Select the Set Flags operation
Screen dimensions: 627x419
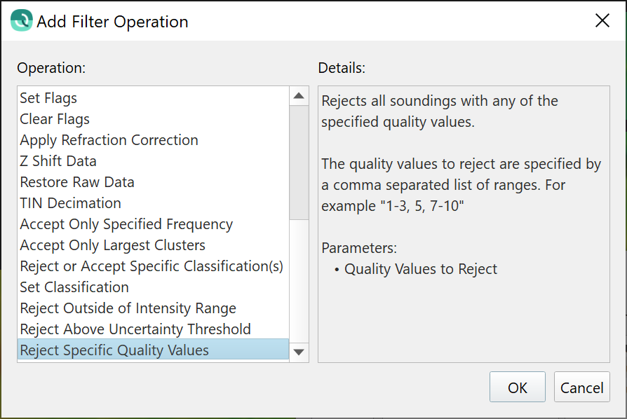click(48, 98)
